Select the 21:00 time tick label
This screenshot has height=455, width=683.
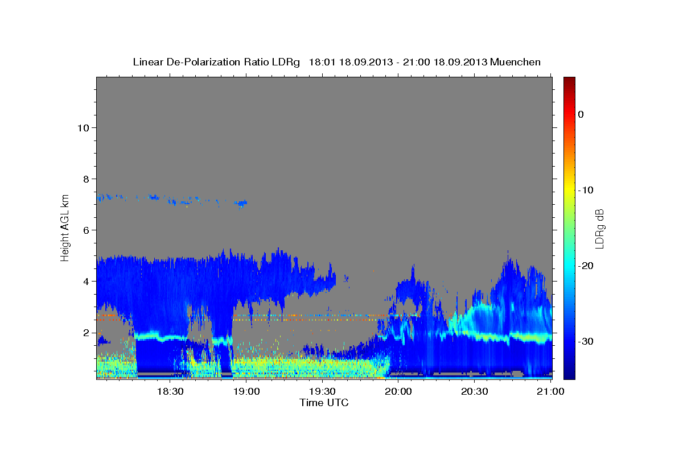pyautogui.click(x=551, y=391)
